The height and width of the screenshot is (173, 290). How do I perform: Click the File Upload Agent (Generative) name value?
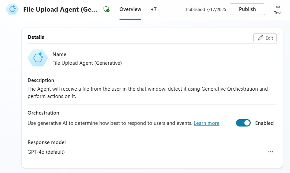click(x=87, y=63)
